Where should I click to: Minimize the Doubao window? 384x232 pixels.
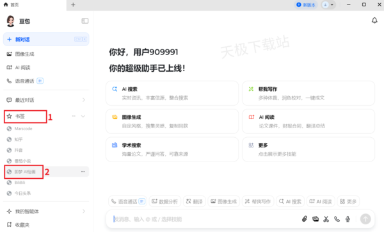(349, 4)
